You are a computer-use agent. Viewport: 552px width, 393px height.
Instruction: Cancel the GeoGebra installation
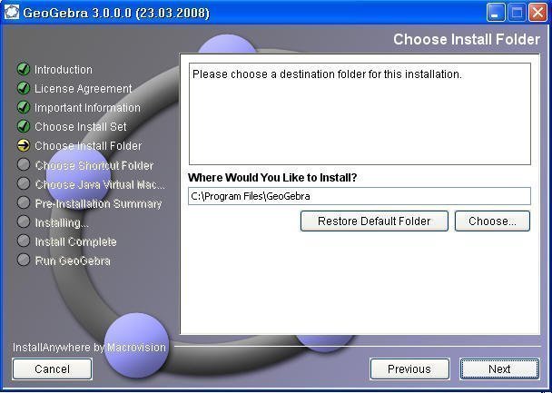coord(52,369)
